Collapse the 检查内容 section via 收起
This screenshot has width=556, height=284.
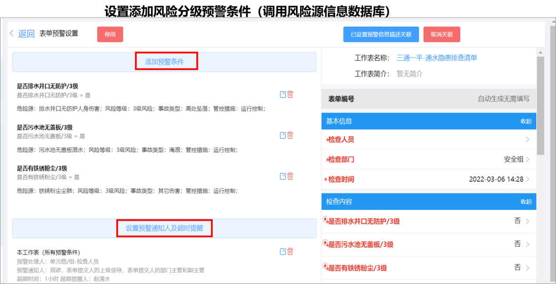pyautogui.click(x=526, y=202)
